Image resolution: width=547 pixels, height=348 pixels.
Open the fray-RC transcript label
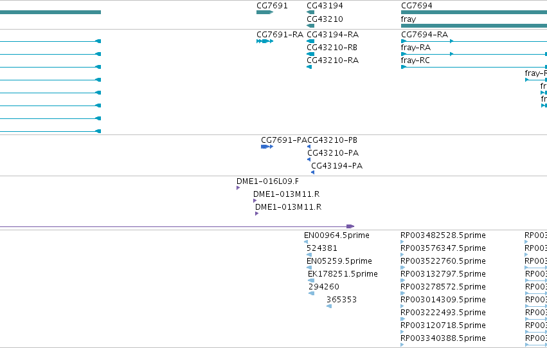click(x=415, y=60)
